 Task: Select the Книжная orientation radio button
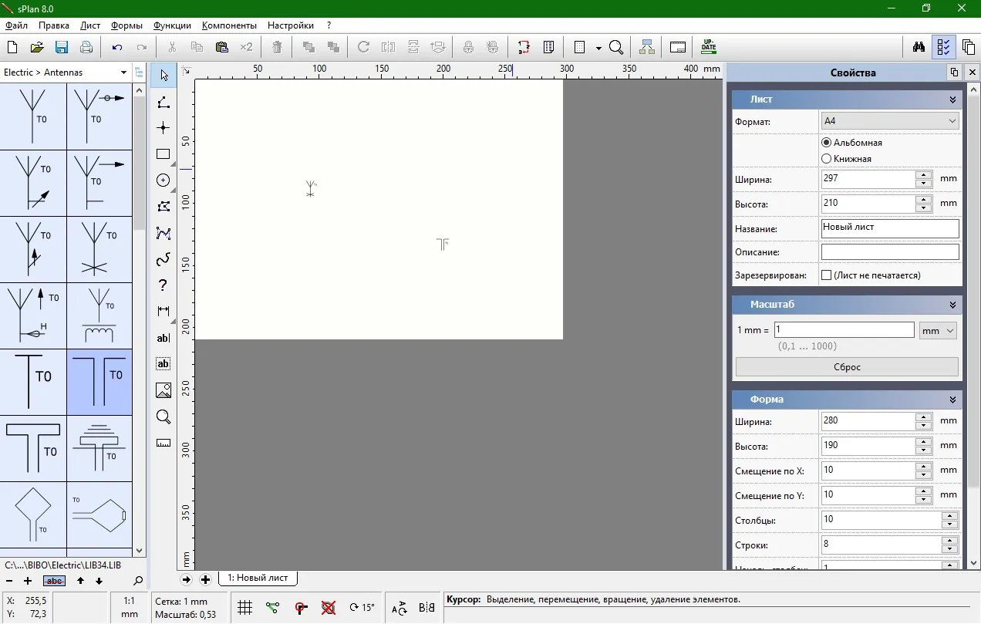tap(827, 159)
